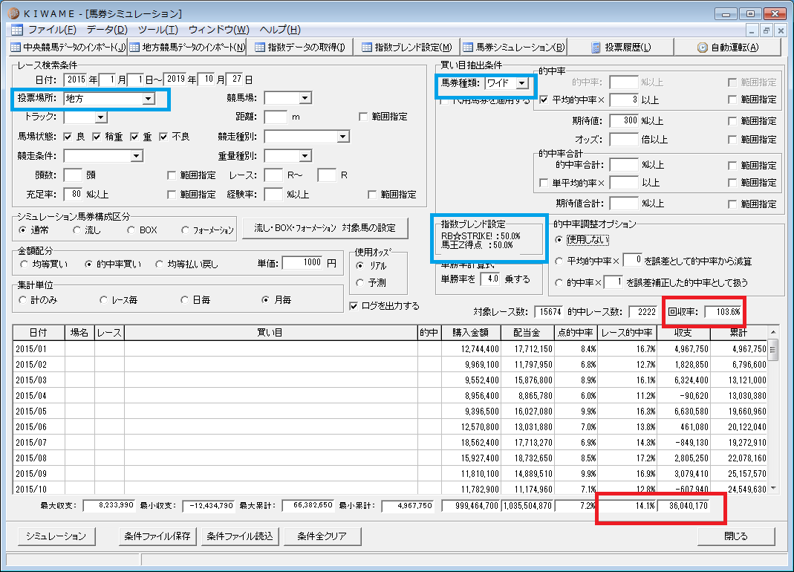This screenshot has height=572, width=794.
Task: Open the ウィンドウ menu
Action: (219, 30)
